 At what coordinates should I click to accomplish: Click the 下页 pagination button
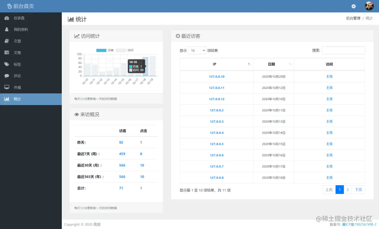pos(358,190)
